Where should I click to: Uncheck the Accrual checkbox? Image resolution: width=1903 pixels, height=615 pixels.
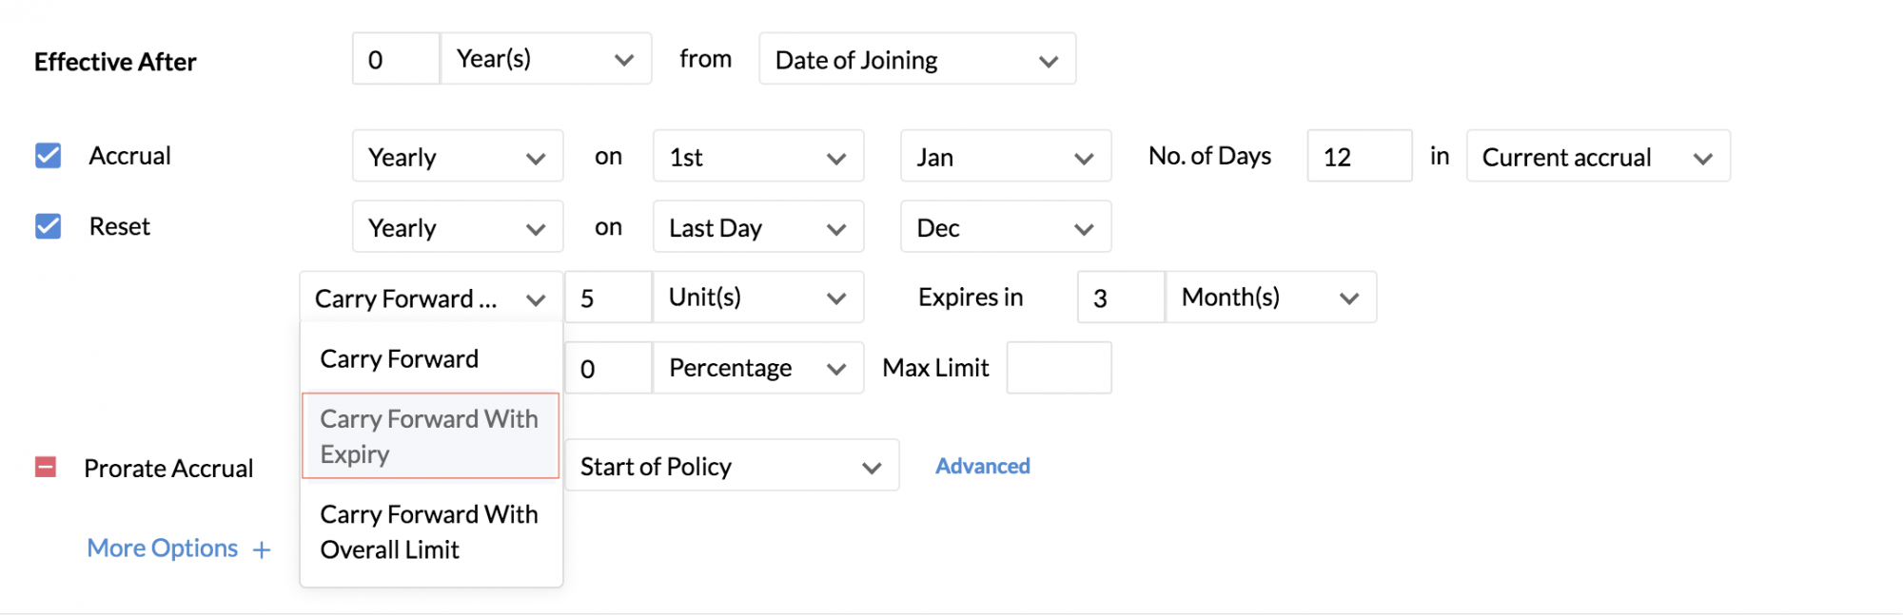pyautogui.click(x=48, y=156)
